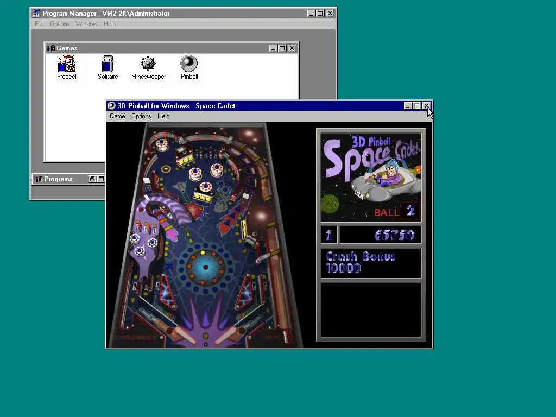Close the 3D Pinball window
Image resolution: width=556 pixels, height=417 pixels.
pos(427,106)
